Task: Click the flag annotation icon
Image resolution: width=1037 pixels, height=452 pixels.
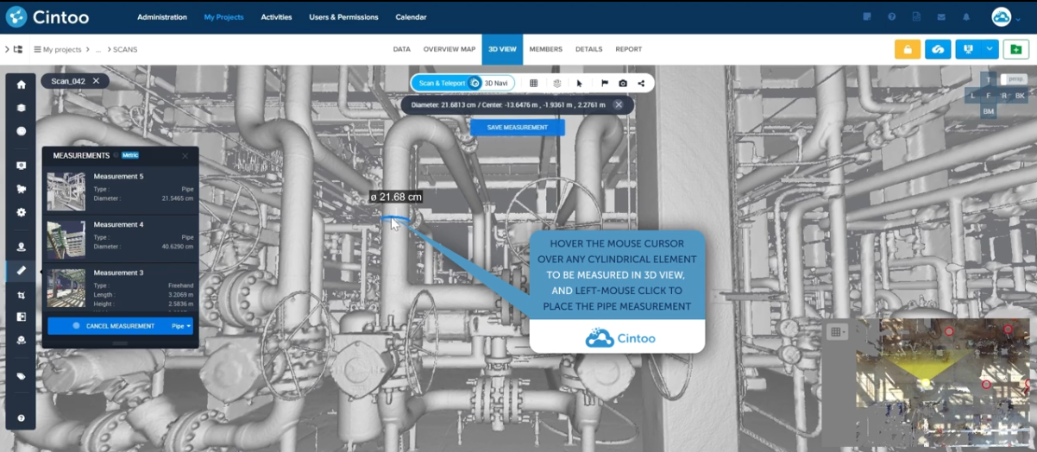Action: pos(604,84)
